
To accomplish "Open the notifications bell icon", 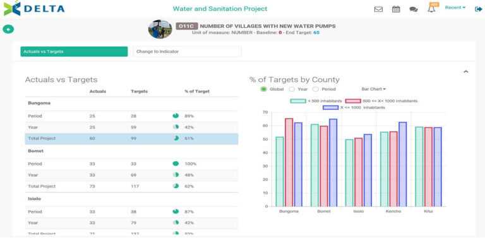I will coord(431,9).
